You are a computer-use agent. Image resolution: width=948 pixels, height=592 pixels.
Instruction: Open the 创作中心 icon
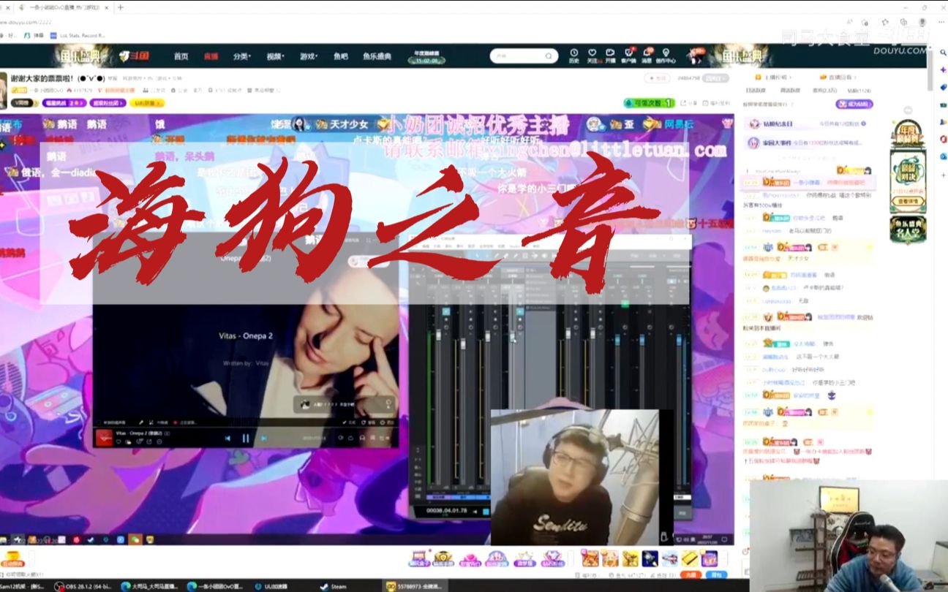tap(666, 56)
